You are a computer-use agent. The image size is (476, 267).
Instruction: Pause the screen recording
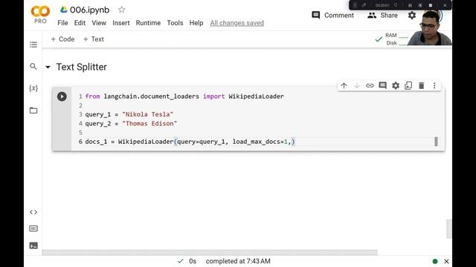[x=410, y=5]
